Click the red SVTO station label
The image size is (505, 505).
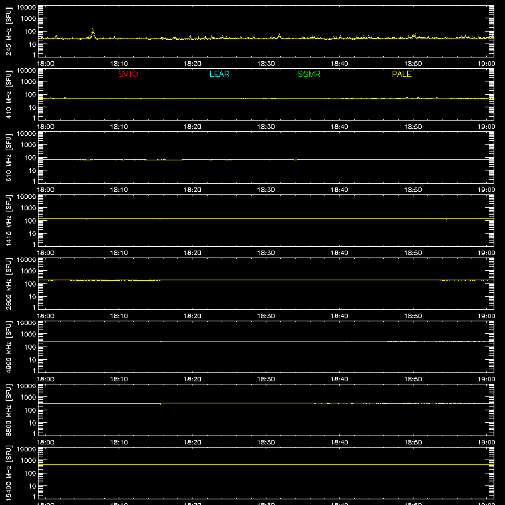(x=128, y=74)
